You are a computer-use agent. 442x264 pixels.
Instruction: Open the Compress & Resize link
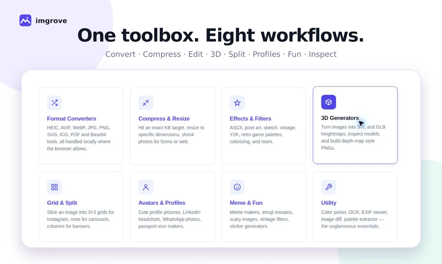164,119
